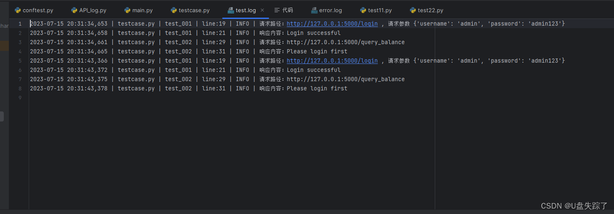Screen dimensions: 614x214
Task: Click the log file icon on test.log tab
Action: tap(231, 10)
